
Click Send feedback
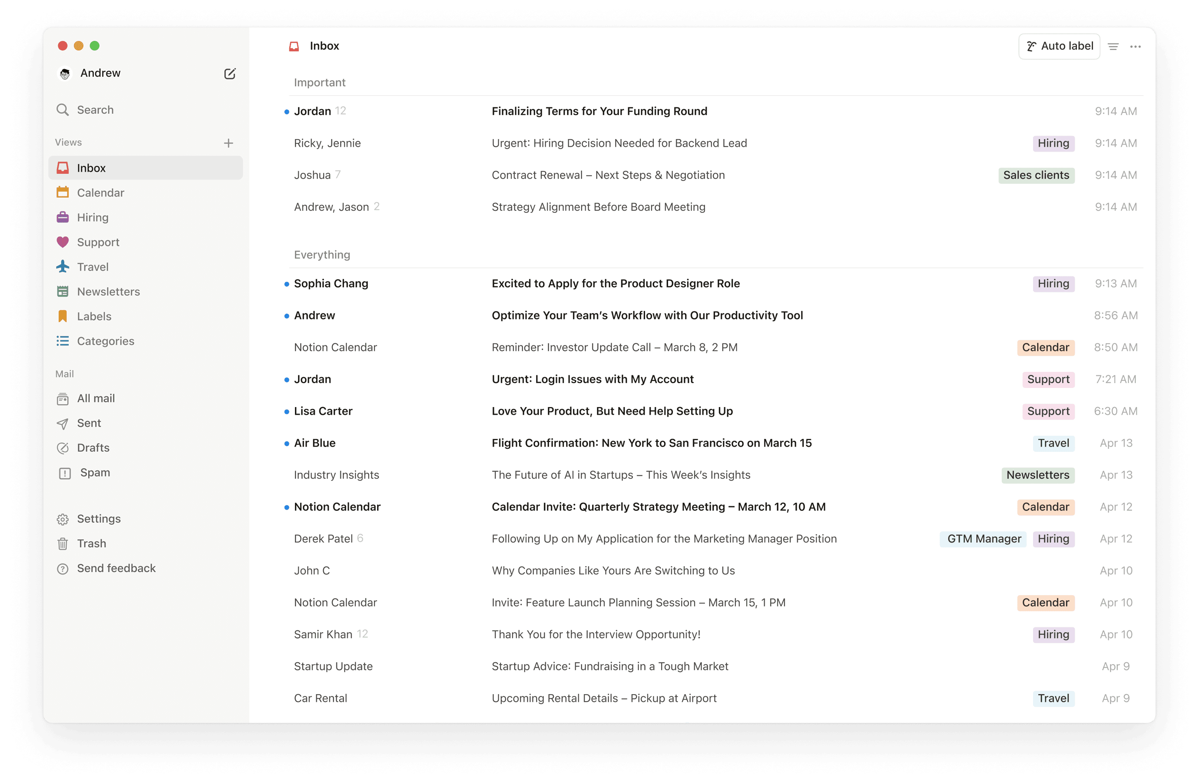(x=116, y=568)
